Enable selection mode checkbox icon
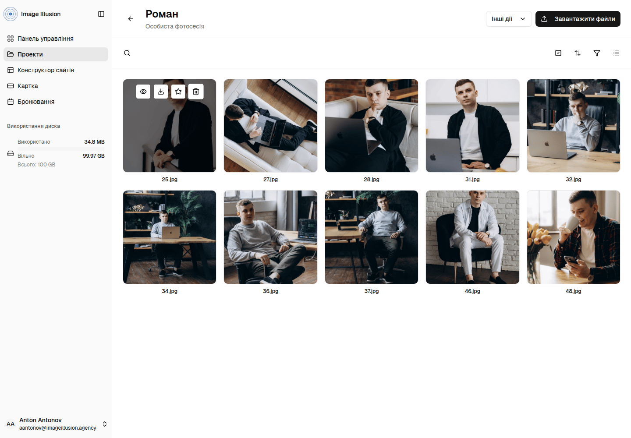 (558, 53)
